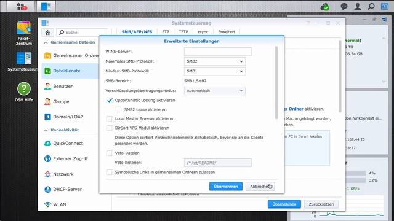Click the Systemsteuerung window title icon
This screenshot has height=221, width=394.
(x=45, y=23)
